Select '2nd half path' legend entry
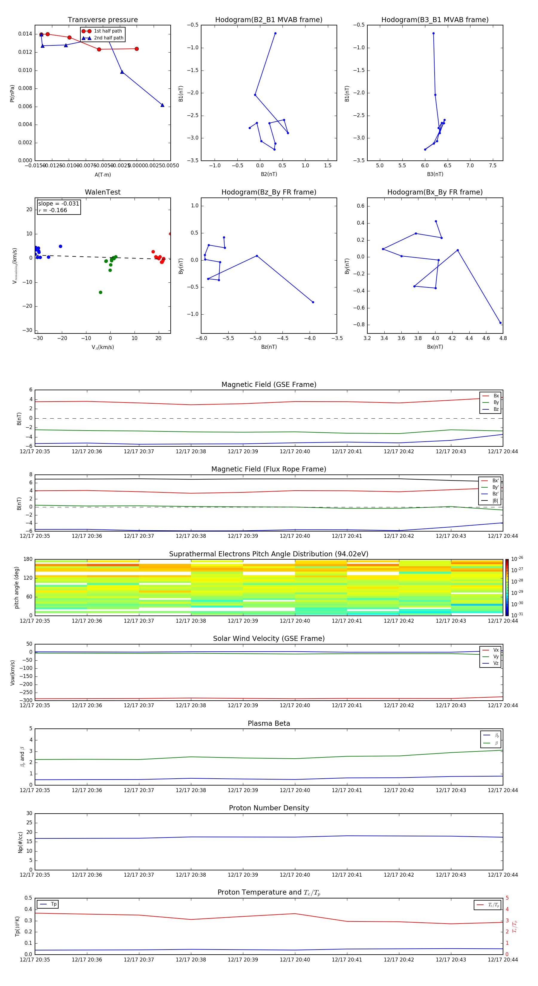The height and width of the screenshot is (986, 538). pos(103,38)
